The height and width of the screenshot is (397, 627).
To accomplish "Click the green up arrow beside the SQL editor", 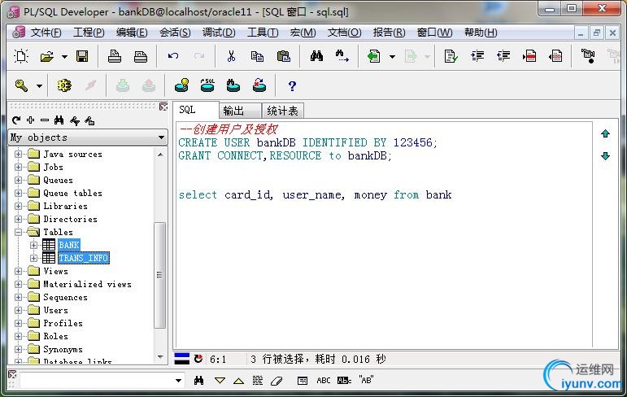I will click(x=605, y=133).
